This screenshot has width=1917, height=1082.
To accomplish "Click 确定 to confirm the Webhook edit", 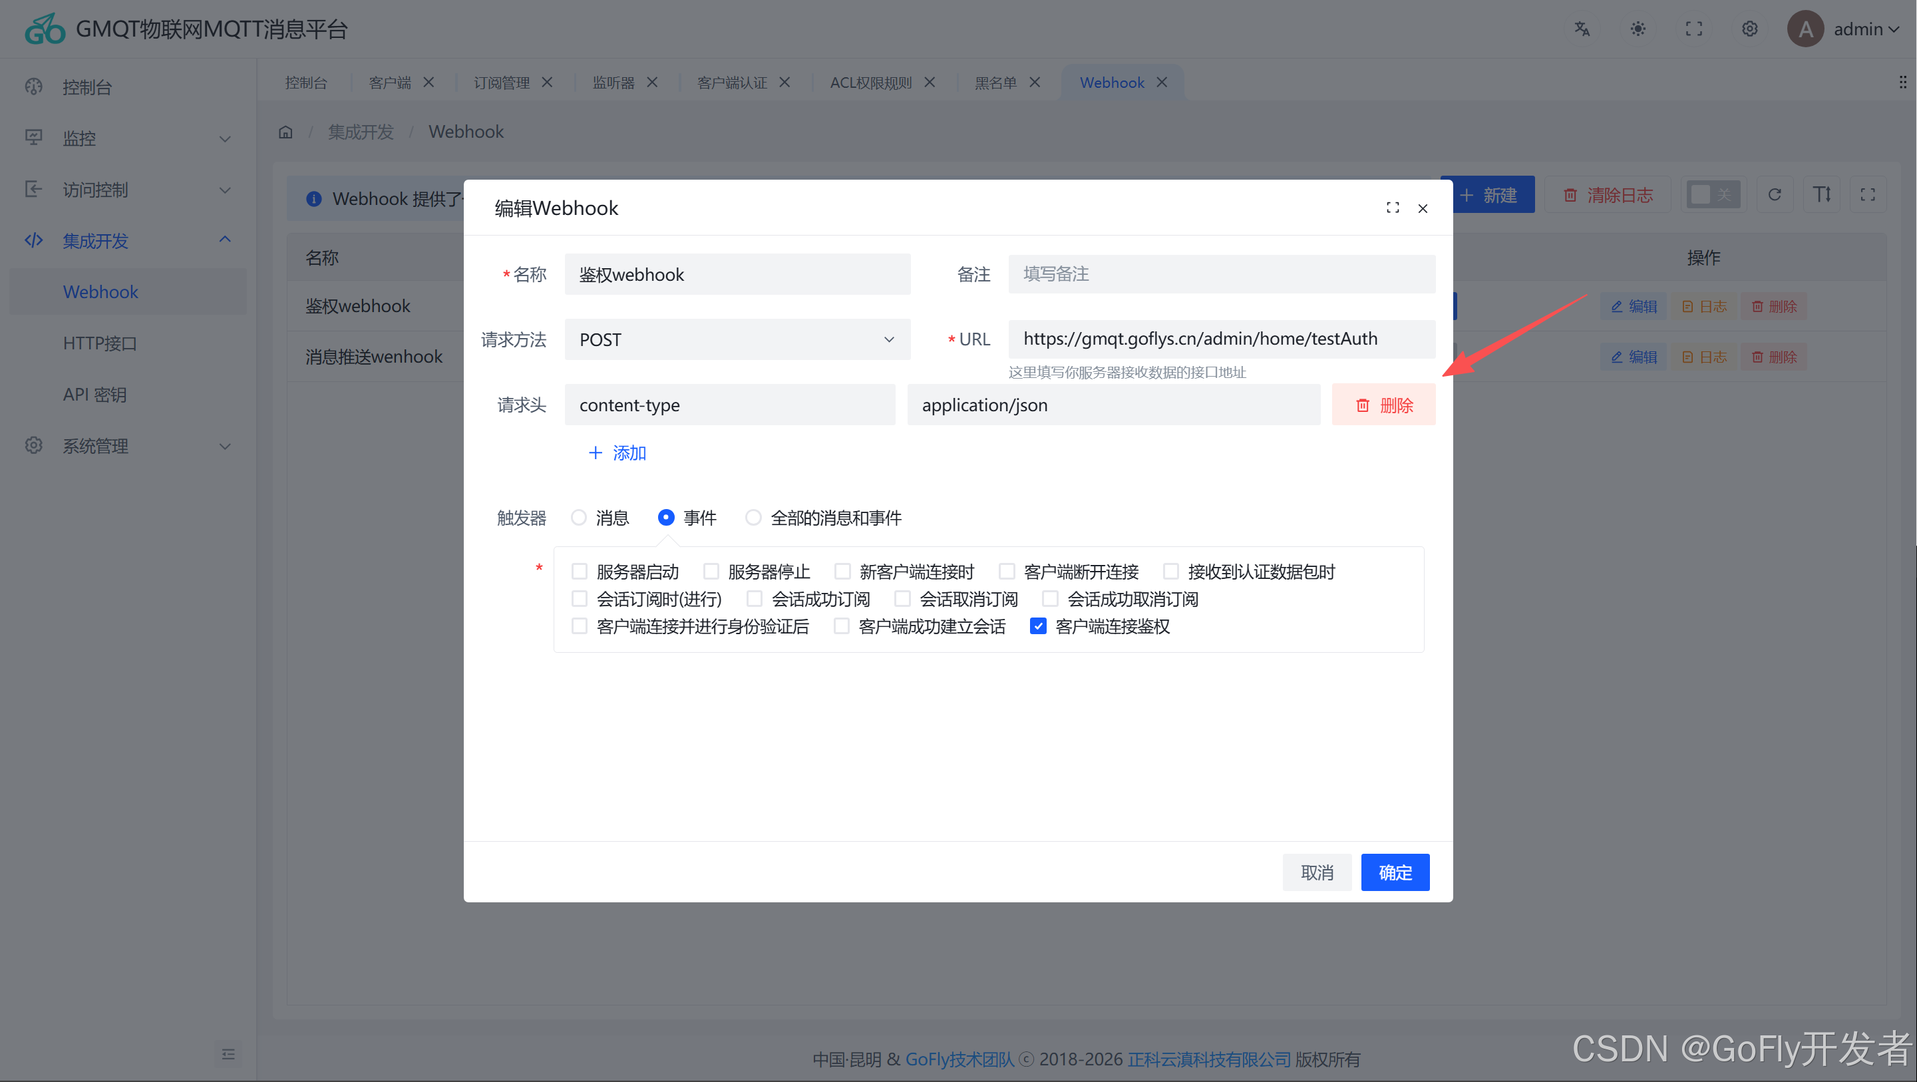I will click(x=1395, y=872).
